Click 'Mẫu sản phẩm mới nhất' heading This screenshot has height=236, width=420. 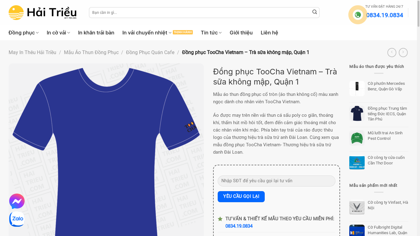[373, 186]
